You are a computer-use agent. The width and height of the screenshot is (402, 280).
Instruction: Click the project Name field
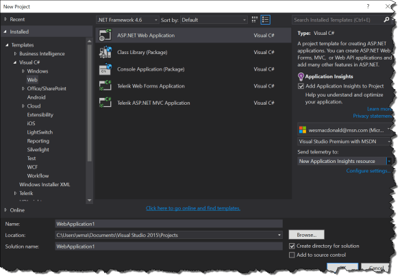click(x=168, y=224)
